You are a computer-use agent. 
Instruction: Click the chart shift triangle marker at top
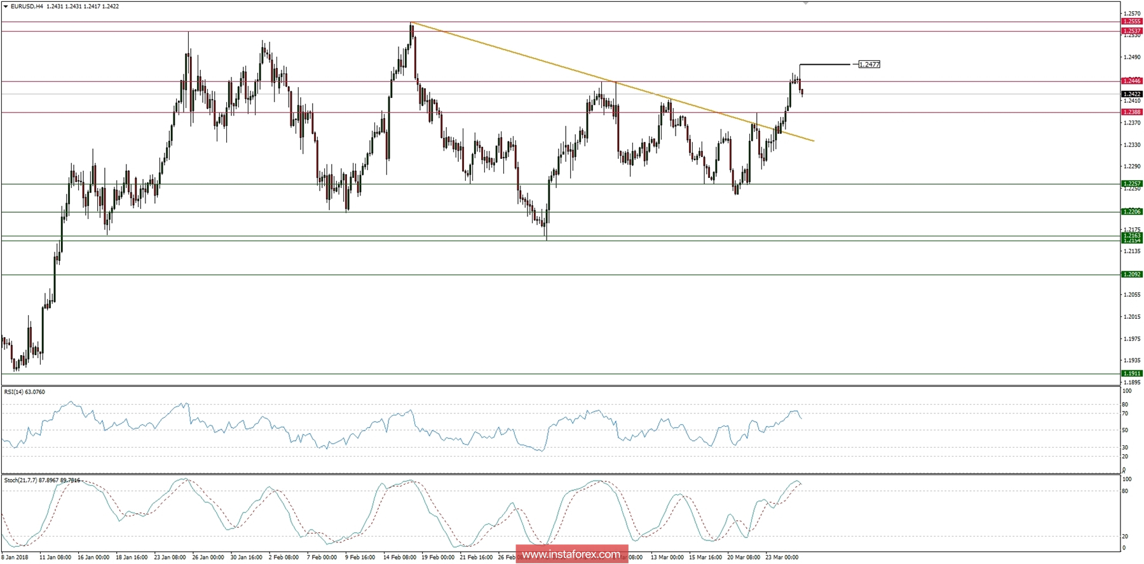(806, 3)
